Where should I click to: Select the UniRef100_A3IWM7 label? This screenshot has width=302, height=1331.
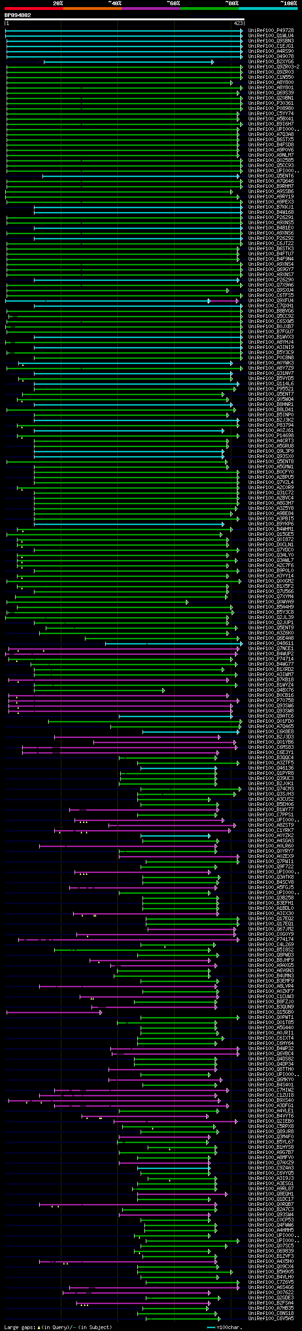point(271,674)
